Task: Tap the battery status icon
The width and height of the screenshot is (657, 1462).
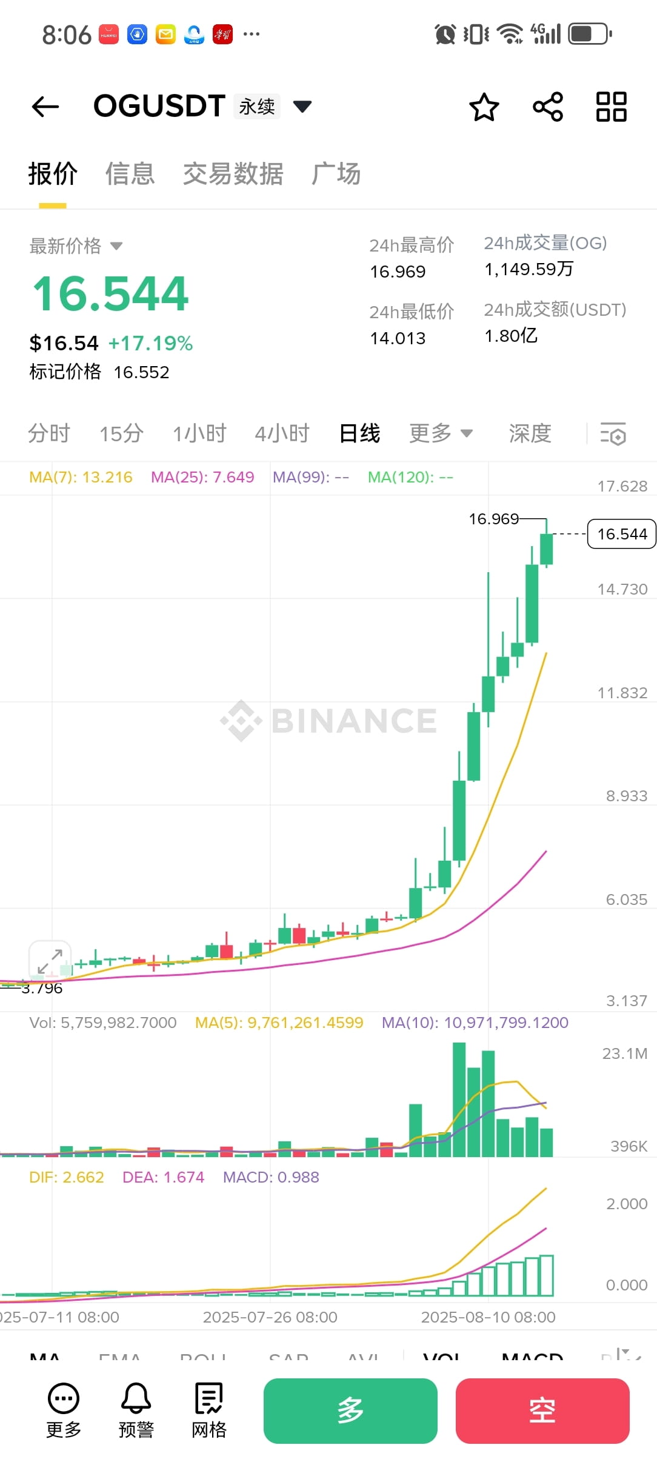Action: pos(590,34)
